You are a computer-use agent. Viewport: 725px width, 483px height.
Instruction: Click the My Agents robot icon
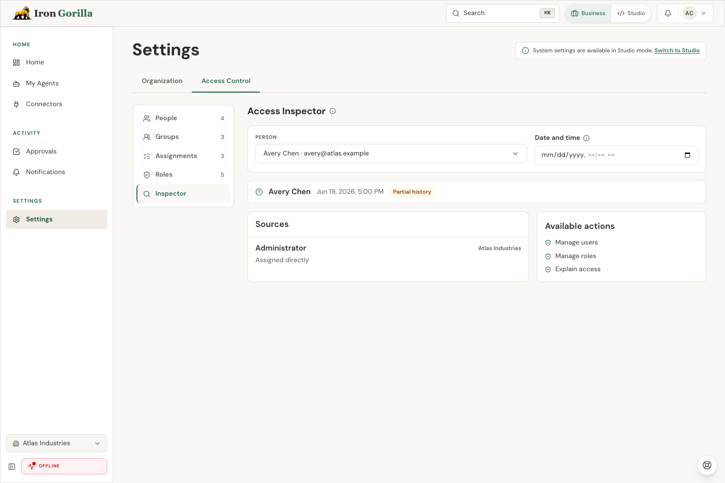tap(17, 84)
